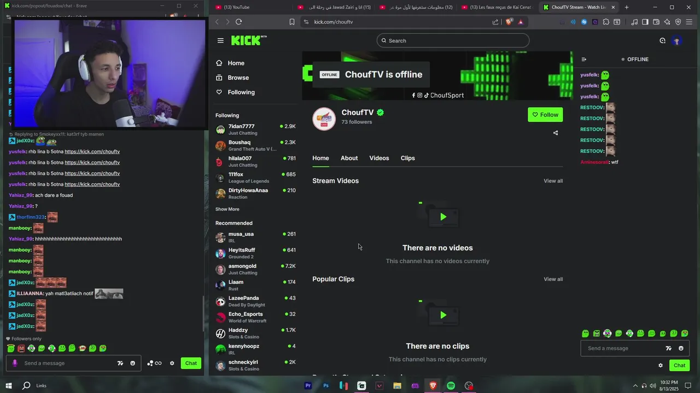Open Brave's main hamburger menu
Viewport: 700px width, 393px height.
tap(689, 22)
